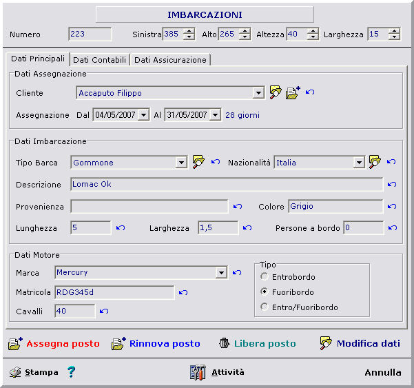Click the Rinnova posto folder icon
Viewport: 414px width, 388px height.
[118, 344]
